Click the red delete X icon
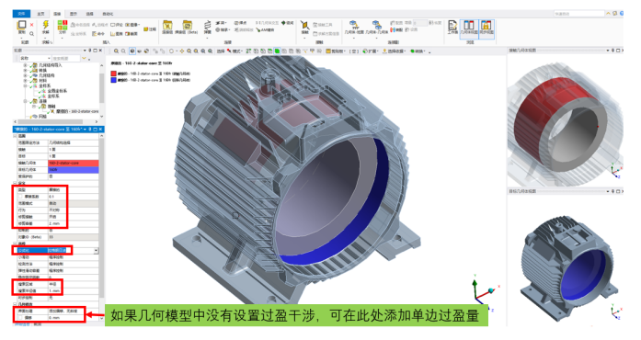This screenshot has height=340, width=641. (31, 25)
